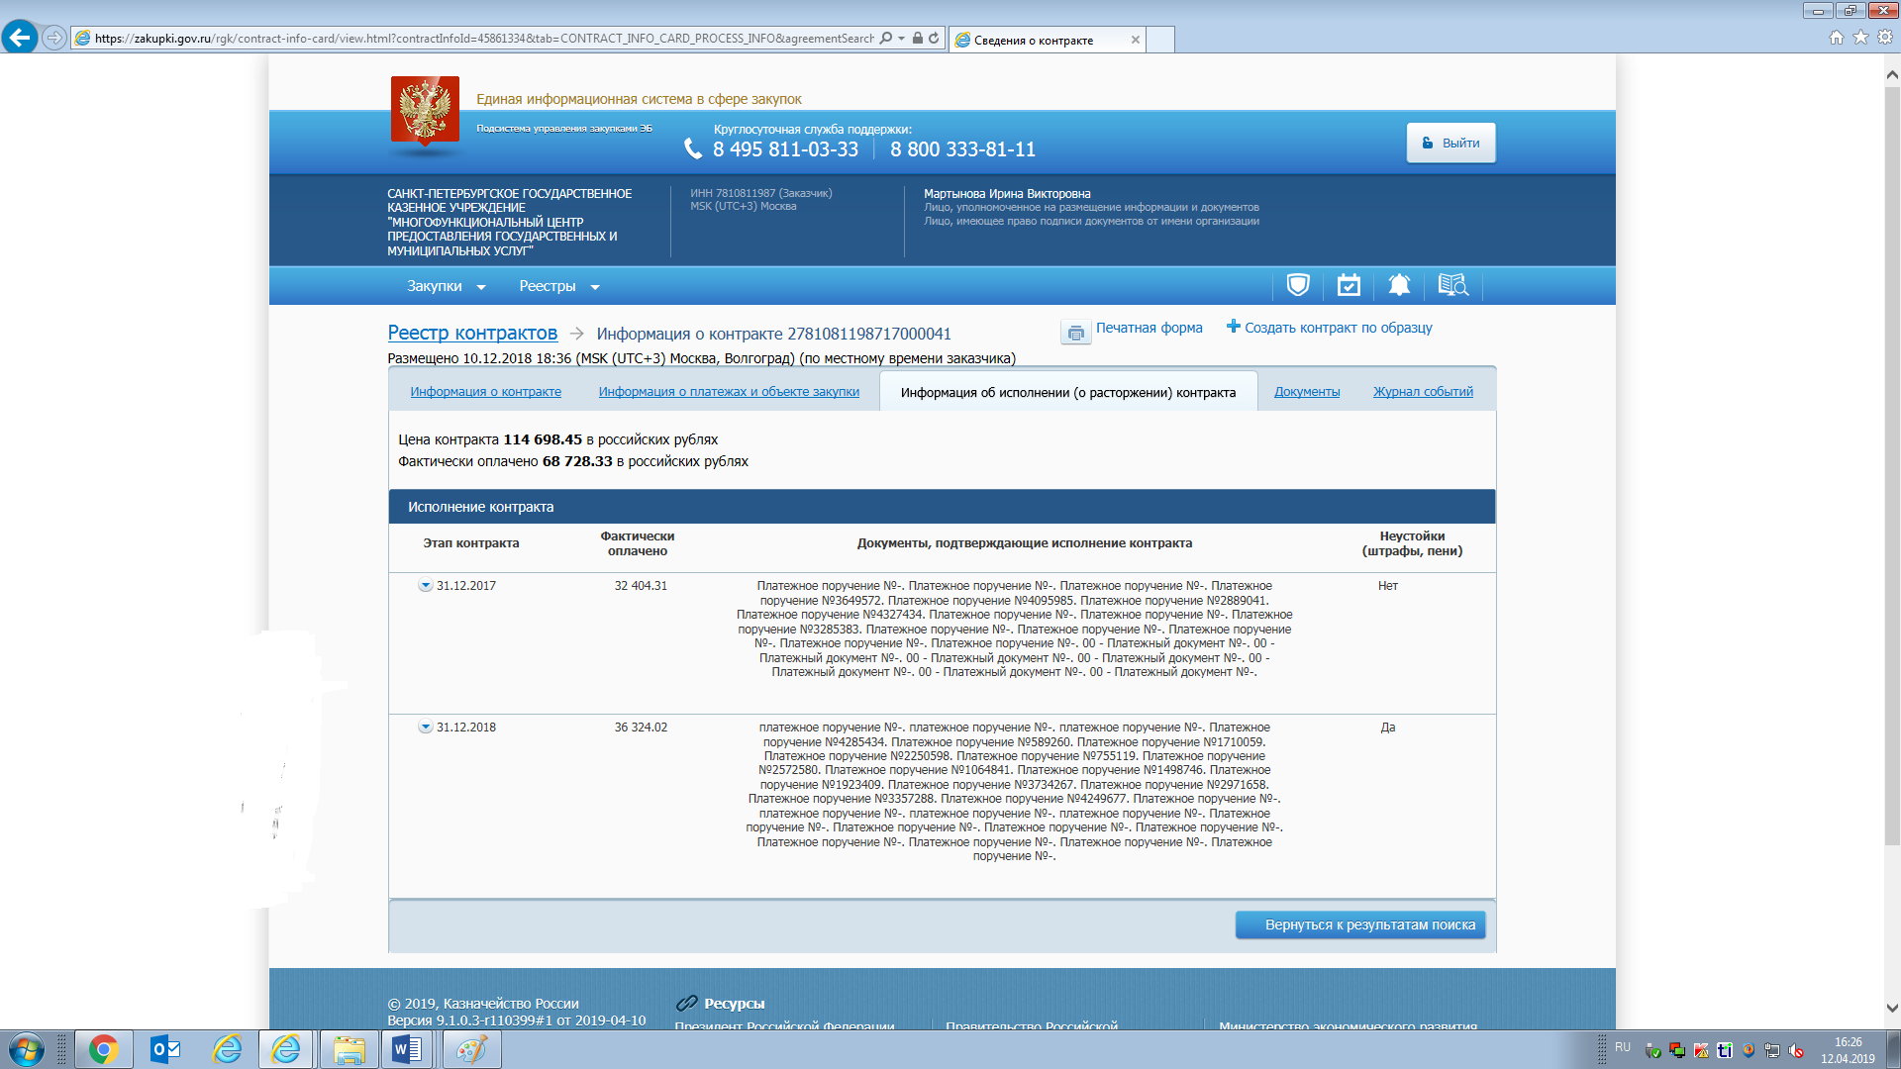Screen dimensions: 1901x1069
Task: Open Google Chrome from the taskbar
Action: tap(103, 1049)
